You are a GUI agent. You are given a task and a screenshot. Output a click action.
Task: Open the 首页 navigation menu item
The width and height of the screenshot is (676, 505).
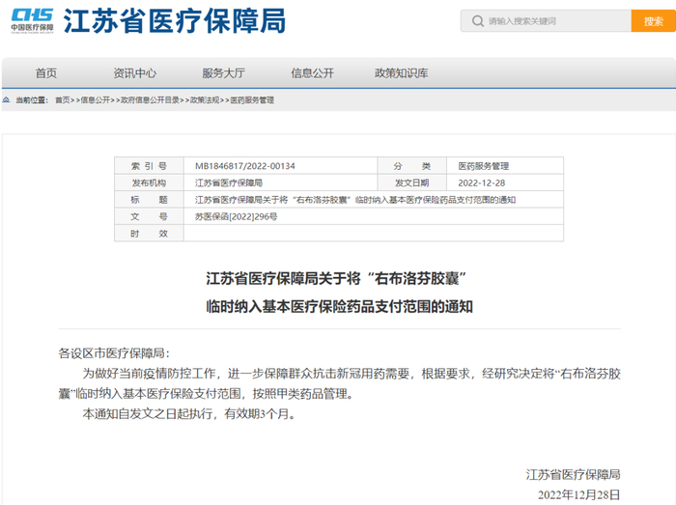(x=46, y=73)
